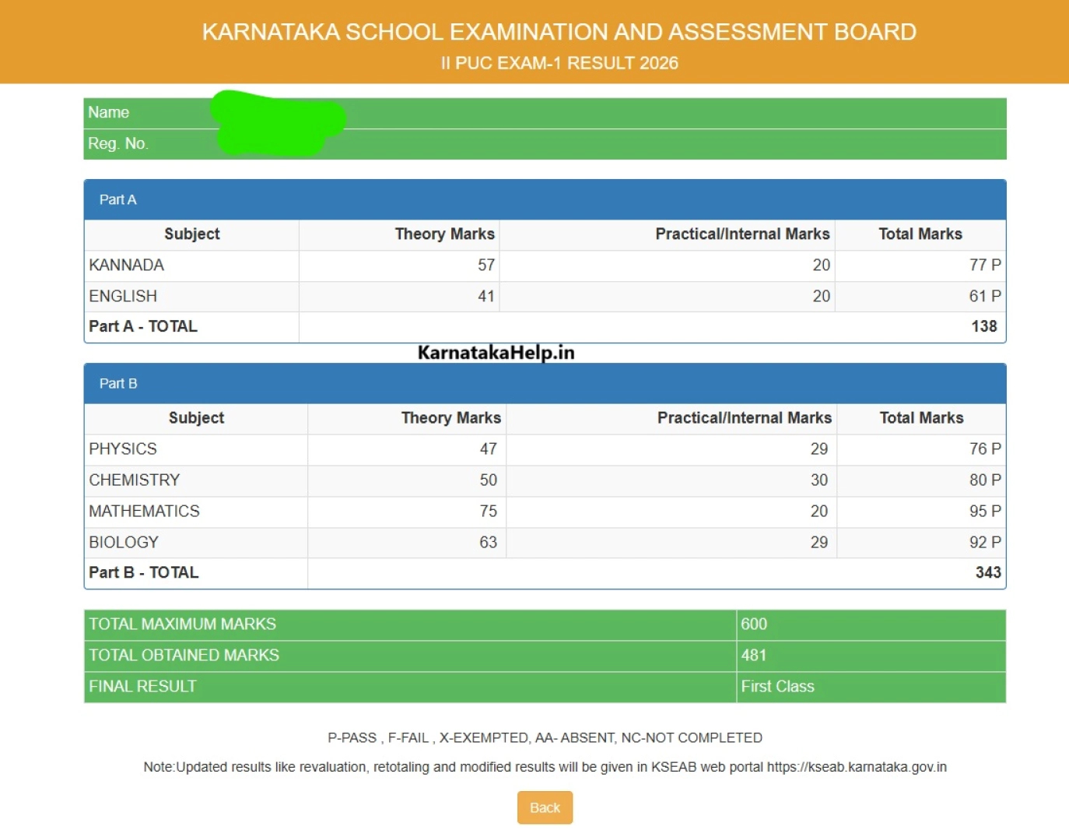
Task: Click the Back button
Action: 544,807
